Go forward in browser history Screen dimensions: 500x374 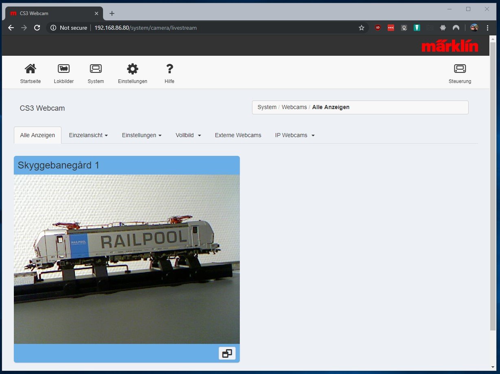point(24,28)
